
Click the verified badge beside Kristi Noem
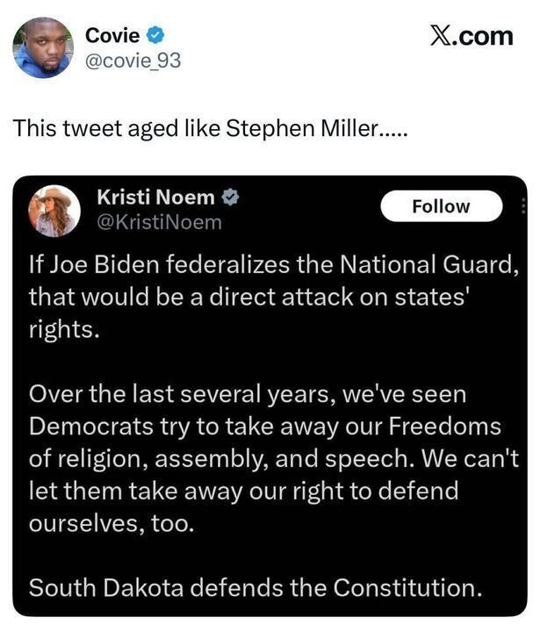[x=230, y=198]
